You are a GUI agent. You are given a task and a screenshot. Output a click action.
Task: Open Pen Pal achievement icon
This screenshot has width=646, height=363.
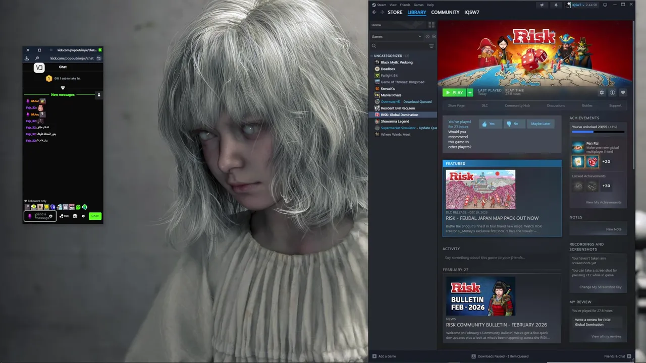[578, 147]
